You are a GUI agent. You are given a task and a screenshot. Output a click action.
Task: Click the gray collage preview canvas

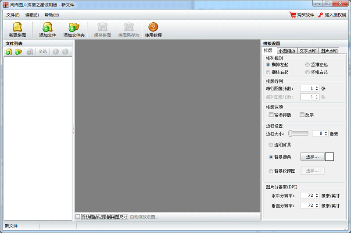tap(168, 126)
